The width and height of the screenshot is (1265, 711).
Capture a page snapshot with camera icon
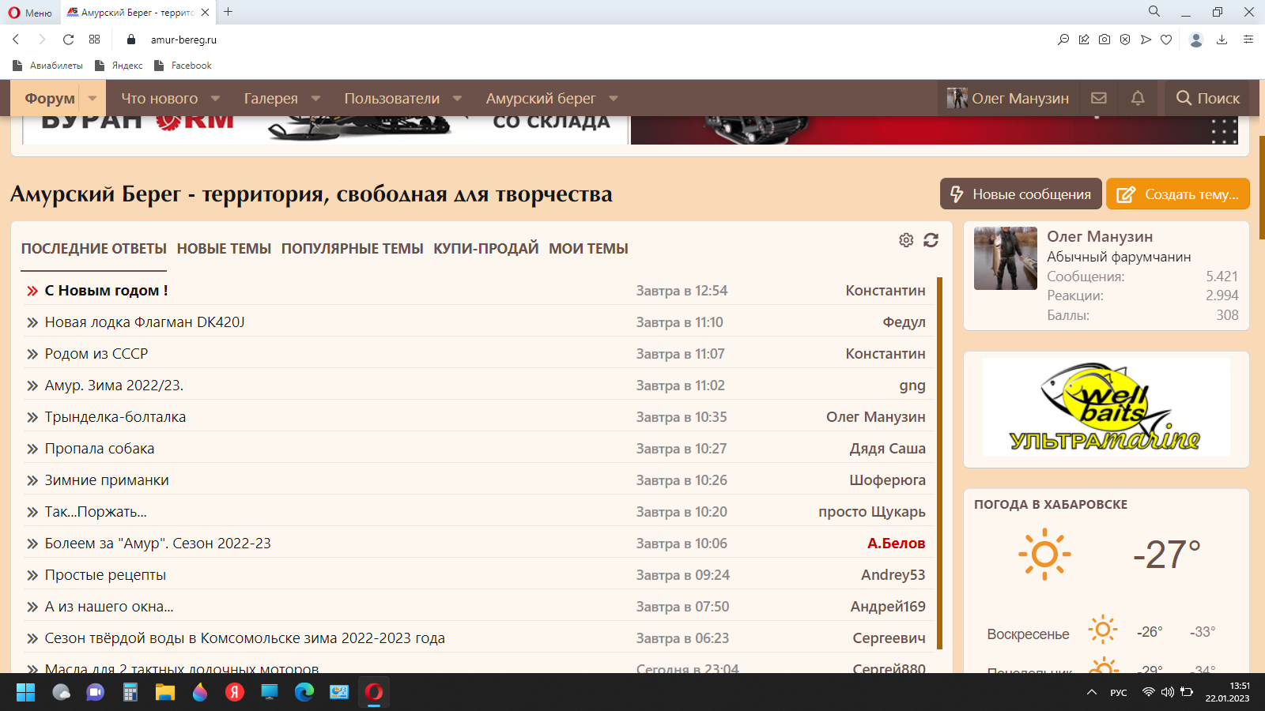(1104, 39)
